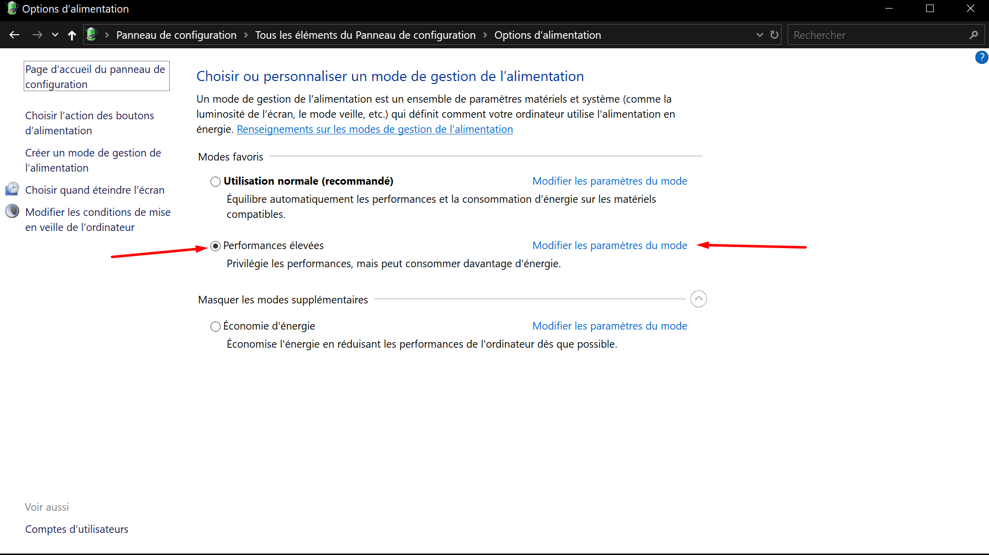The image size is (989, 555).
Task: Open recent locations chevron in navigation bar
Action: pos(55,35)
